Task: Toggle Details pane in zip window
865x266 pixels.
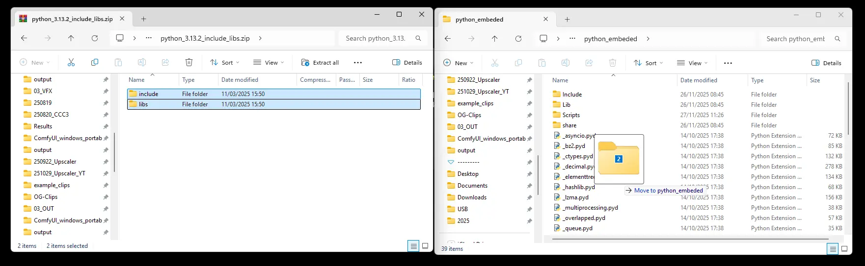Action: (x=407, y=63)
